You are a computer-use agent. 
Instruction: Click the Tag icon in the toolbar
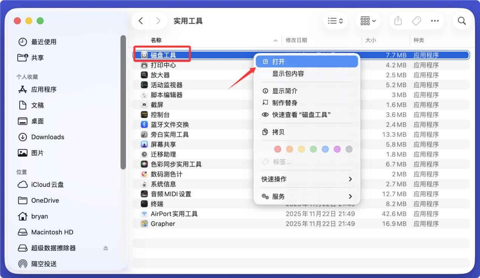[416, 21]
